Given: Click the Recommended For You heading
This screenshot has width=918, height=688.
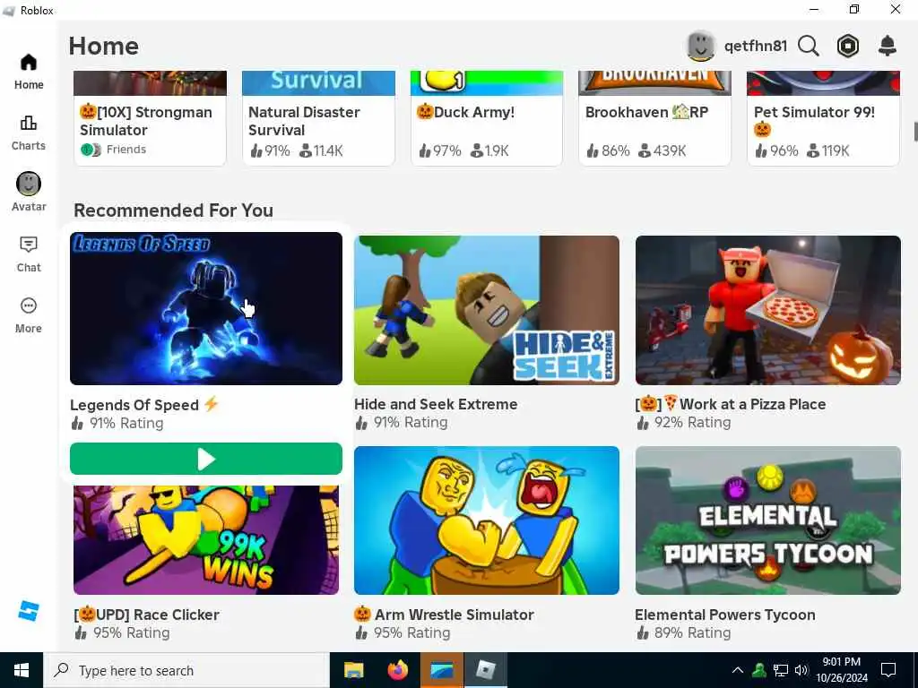Looking at the screenshot, I should click(173, 210).
